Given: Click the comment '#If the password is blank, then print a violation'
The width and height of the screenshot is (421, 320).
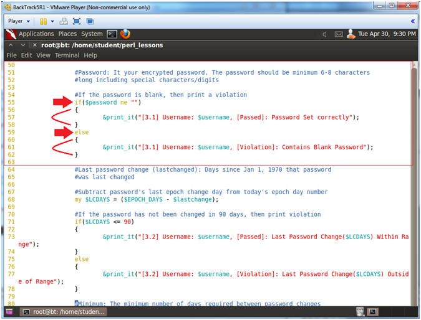Looking at the screenshot, I should pyautogui.click(x=161, y=95).
